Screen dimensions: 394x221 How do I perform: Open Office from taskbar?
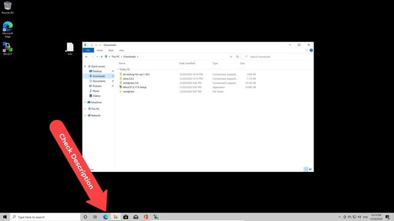click(146, 217)
